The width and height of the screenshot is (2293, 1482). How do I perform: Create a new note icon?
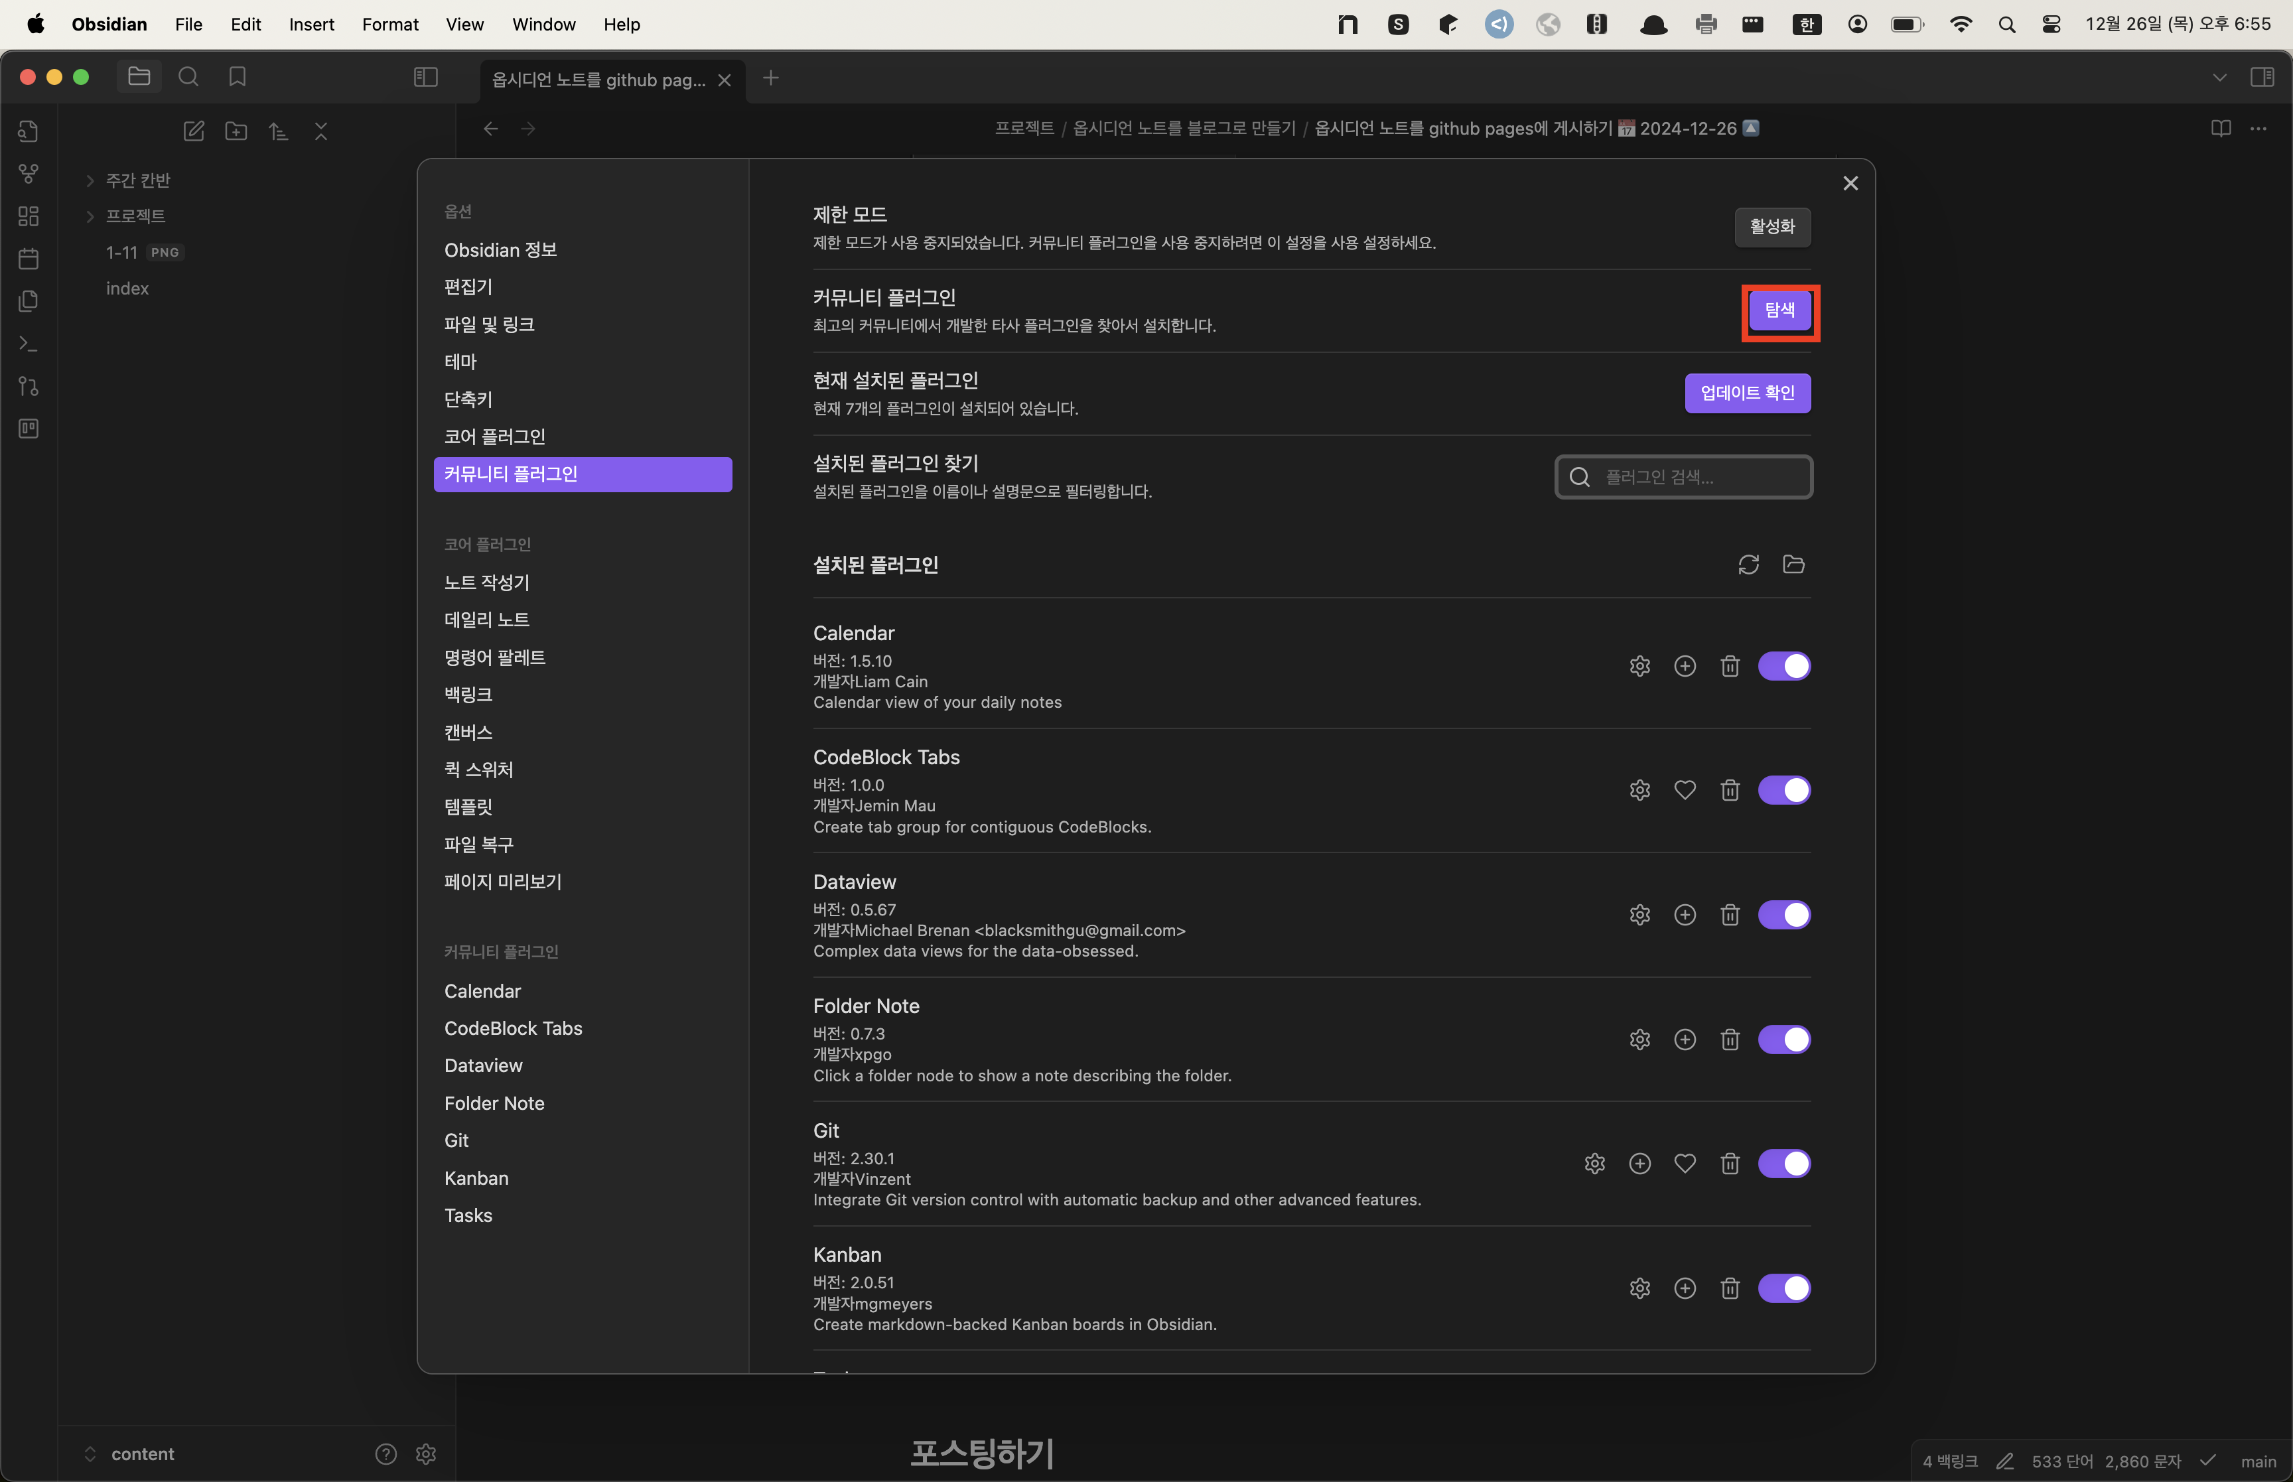pos(194,132)
